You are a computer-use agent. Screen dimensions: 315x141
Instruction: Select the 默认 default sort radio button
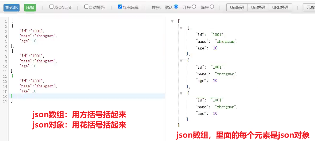click(x=176, y=7)
